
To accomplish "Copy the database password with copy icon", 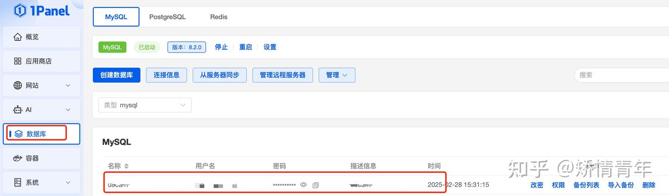I will [315, 185].
